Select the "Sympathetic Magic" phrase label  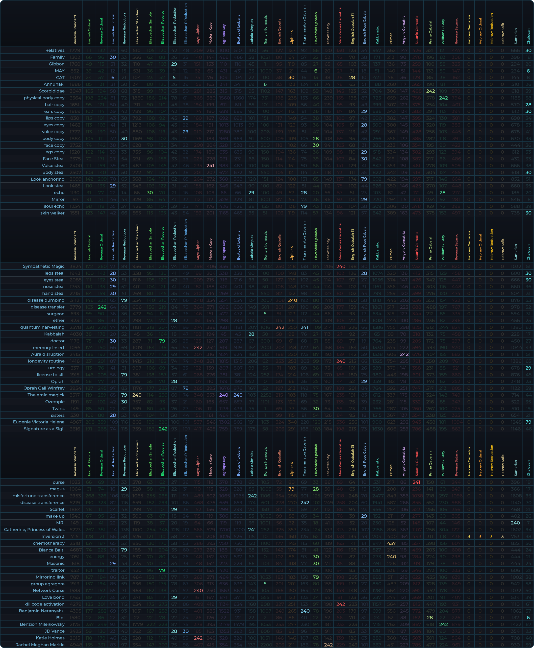[44, 266]
